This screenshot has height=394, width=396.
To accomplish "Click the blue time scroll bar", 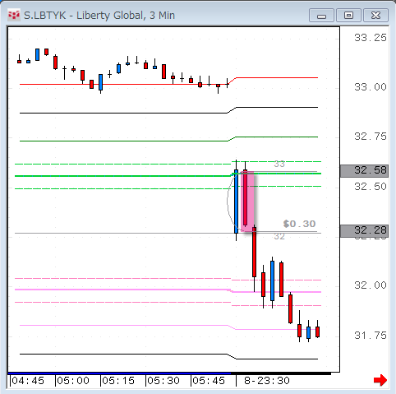I will (x=119, y=373).
